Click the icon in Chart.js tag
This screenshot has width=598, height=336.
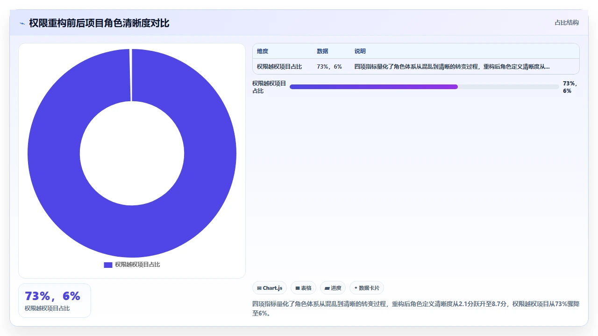click(259, 288)
